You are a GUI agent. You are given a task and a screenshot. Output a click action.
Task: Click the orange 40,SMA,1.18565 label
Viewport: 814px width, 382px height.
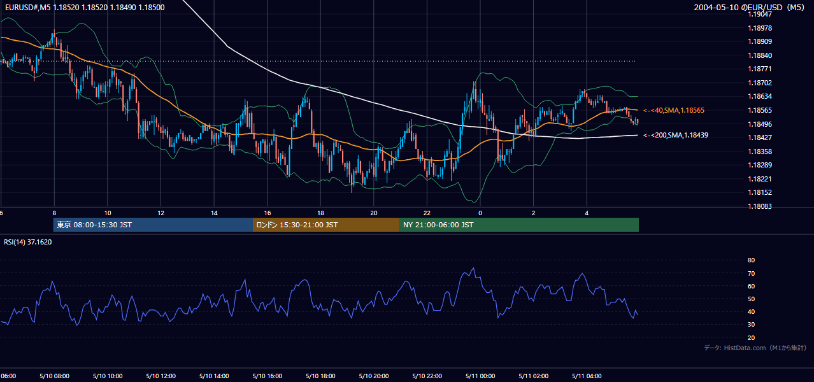pos(674,110)
